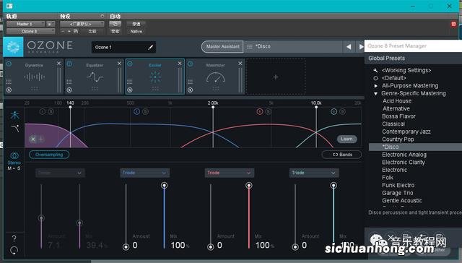Screen dimensions: 462x263
Task: Open the Ozone 8 insert dropdown
Action: point(30,31)
